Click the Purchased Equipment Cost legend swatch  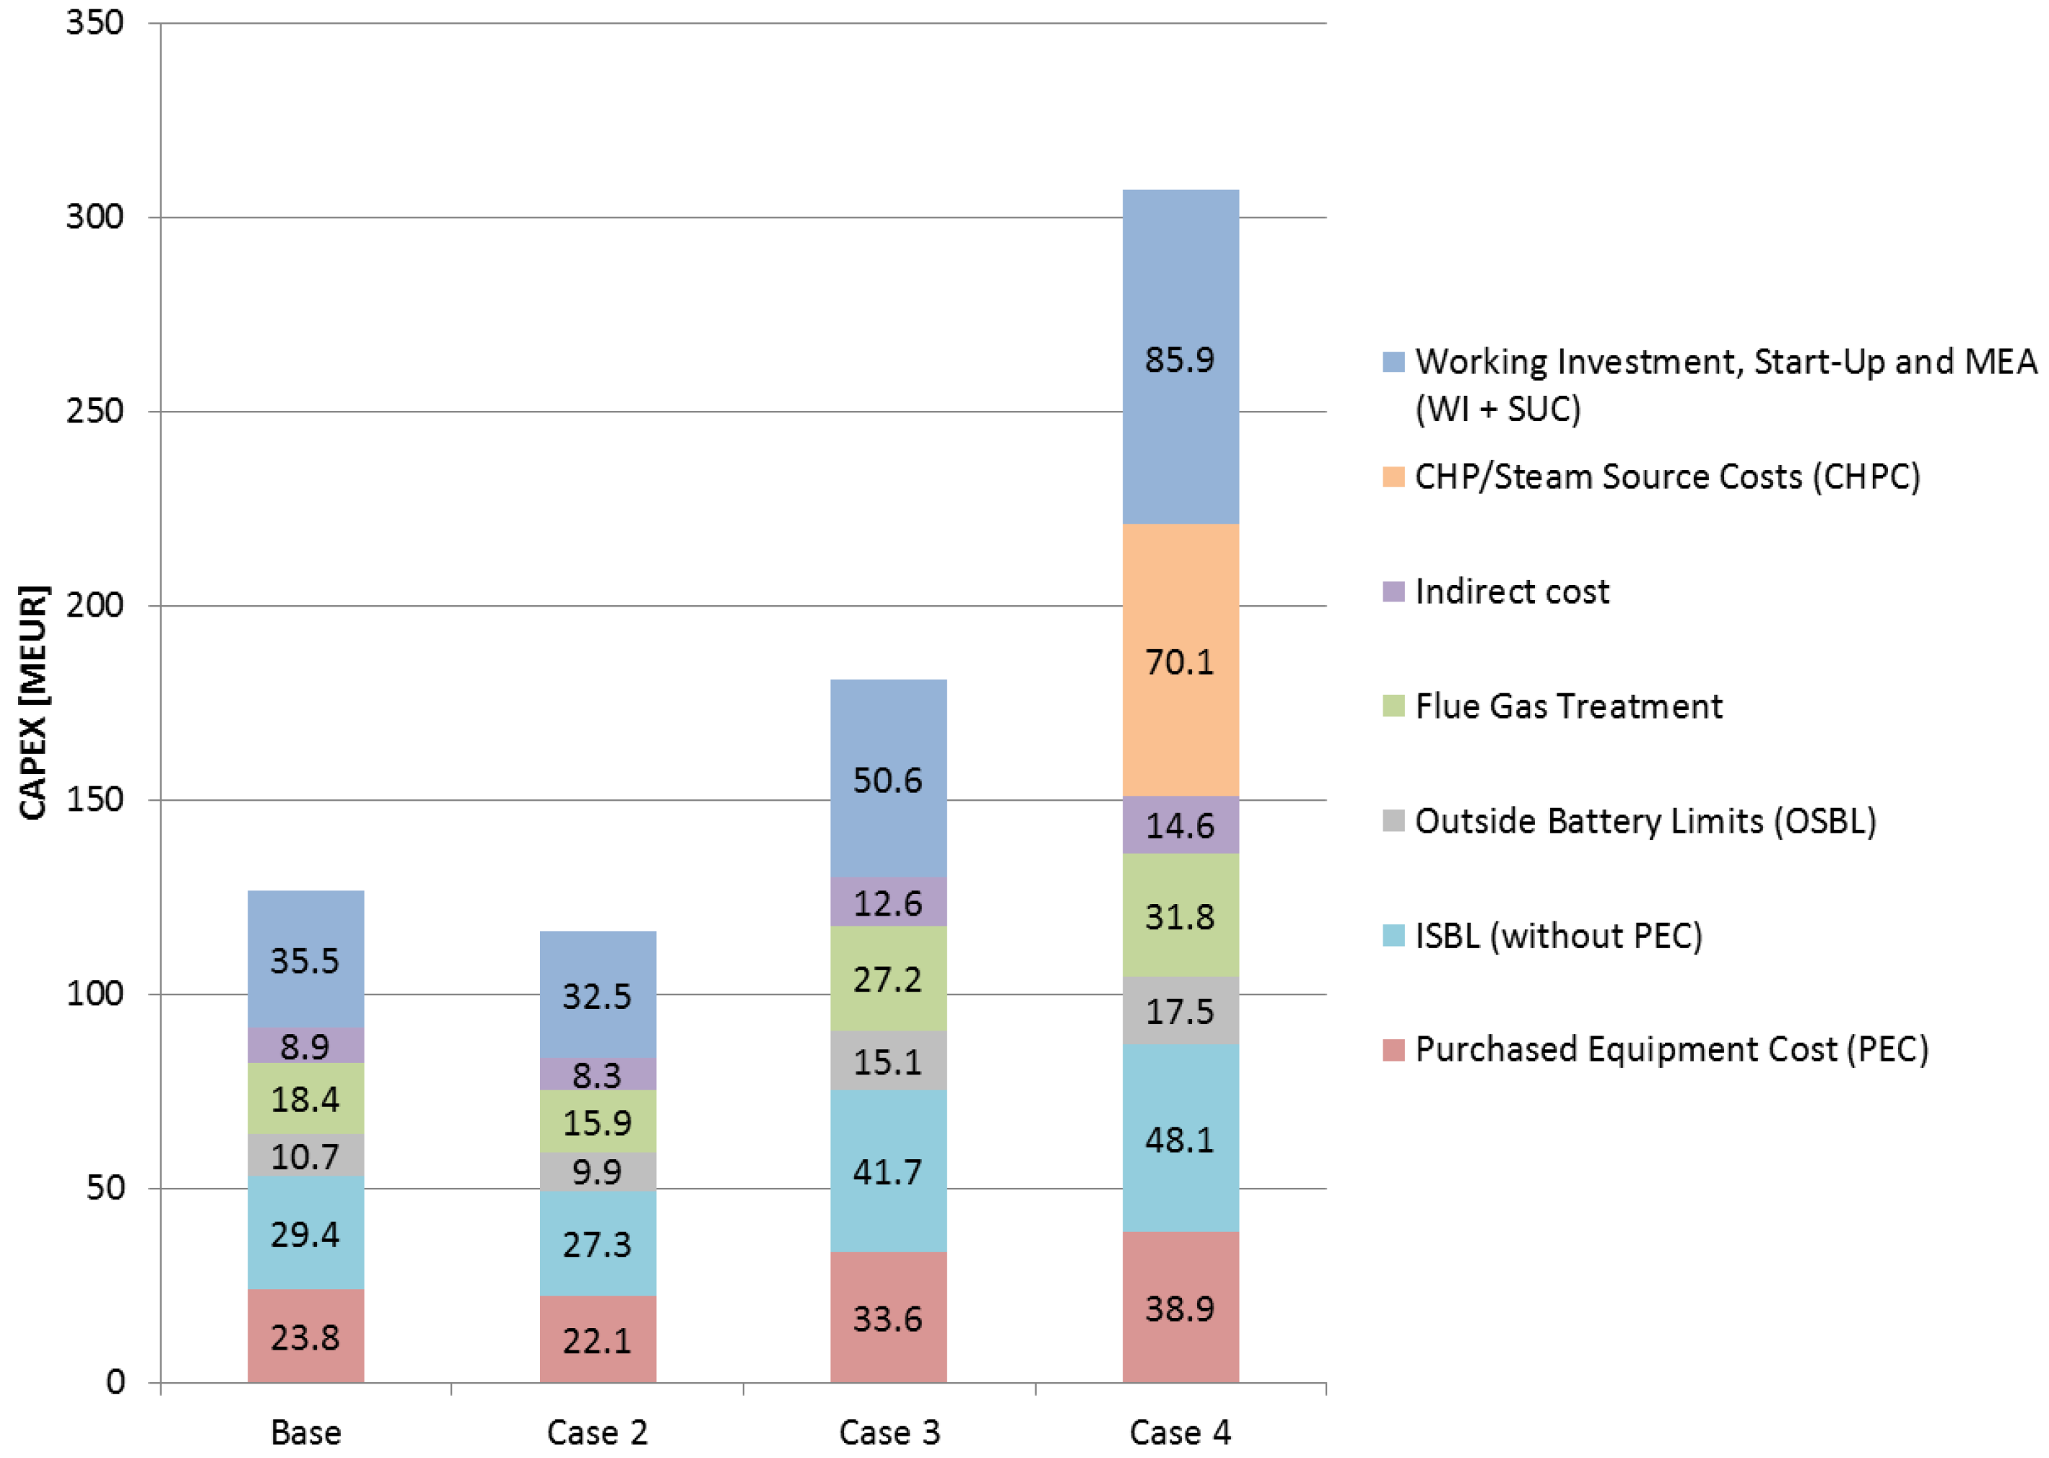tap(1393, 1049)
